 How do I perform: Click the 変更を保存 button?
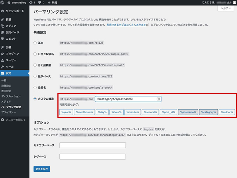tap(42, 169)
